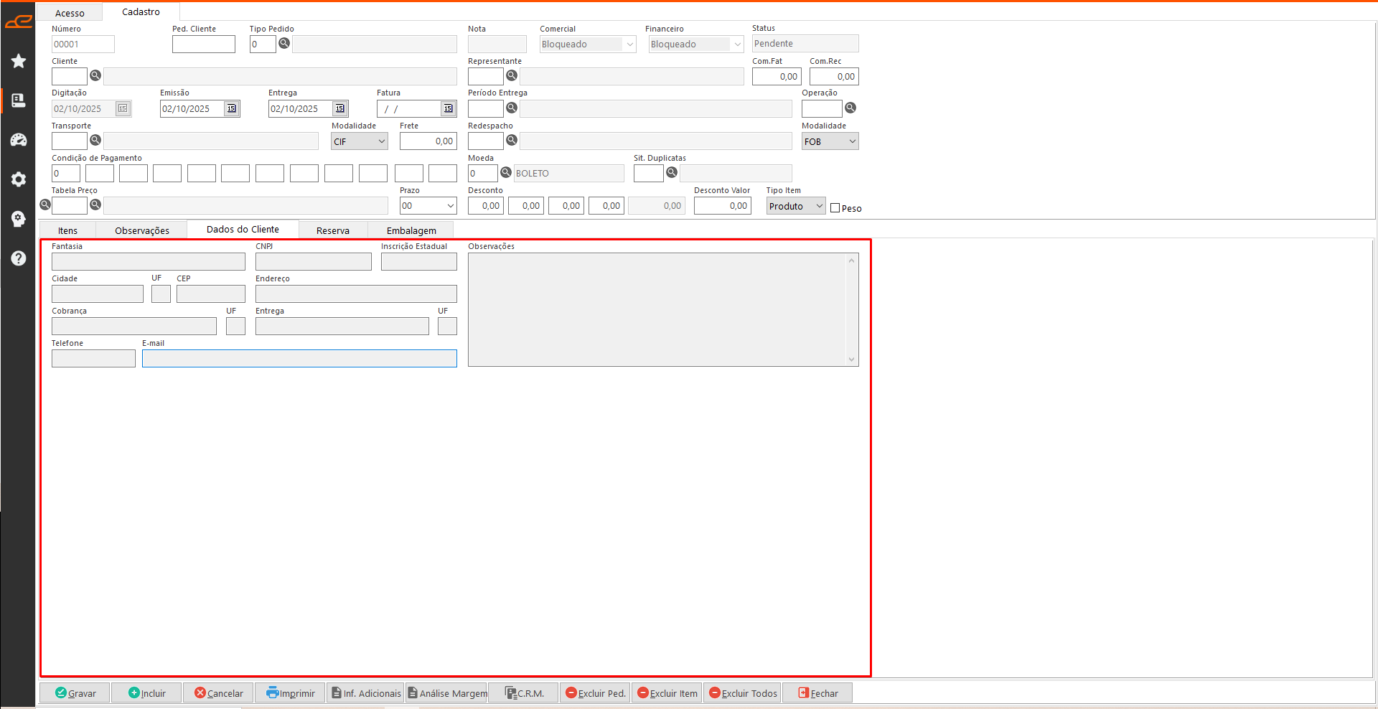Open Emissão date calendar picker
This screenshot has width=1378, height=709.
231,108
